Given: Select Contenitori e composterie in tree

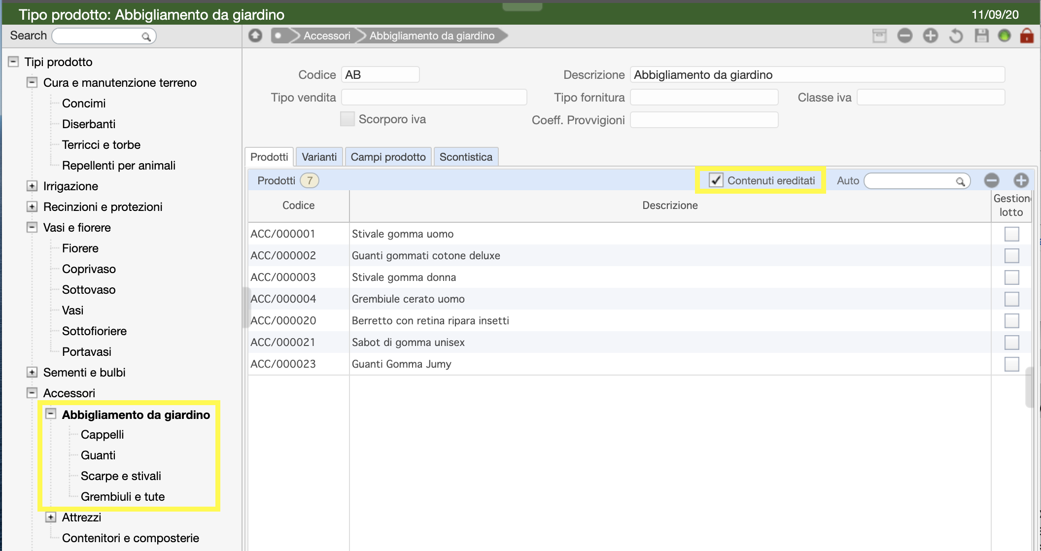Looking at the screenshot, I should point(131,538).
